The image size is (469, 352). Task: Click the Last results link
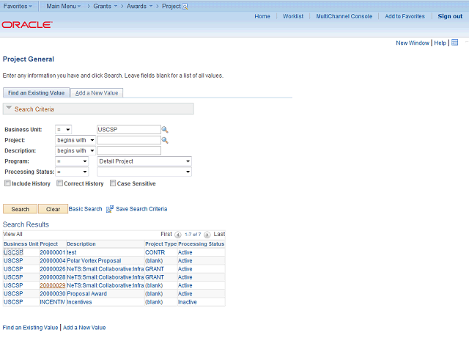point(219,234)
